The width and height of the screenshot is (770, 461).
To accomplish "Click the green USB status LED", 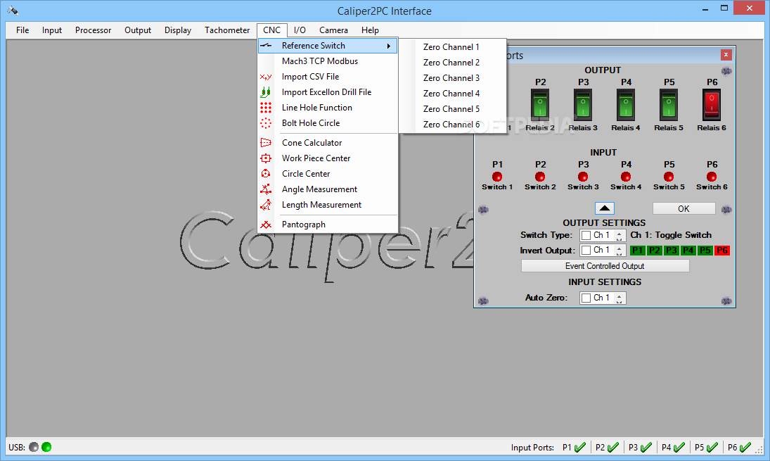I will coord(46,447).
